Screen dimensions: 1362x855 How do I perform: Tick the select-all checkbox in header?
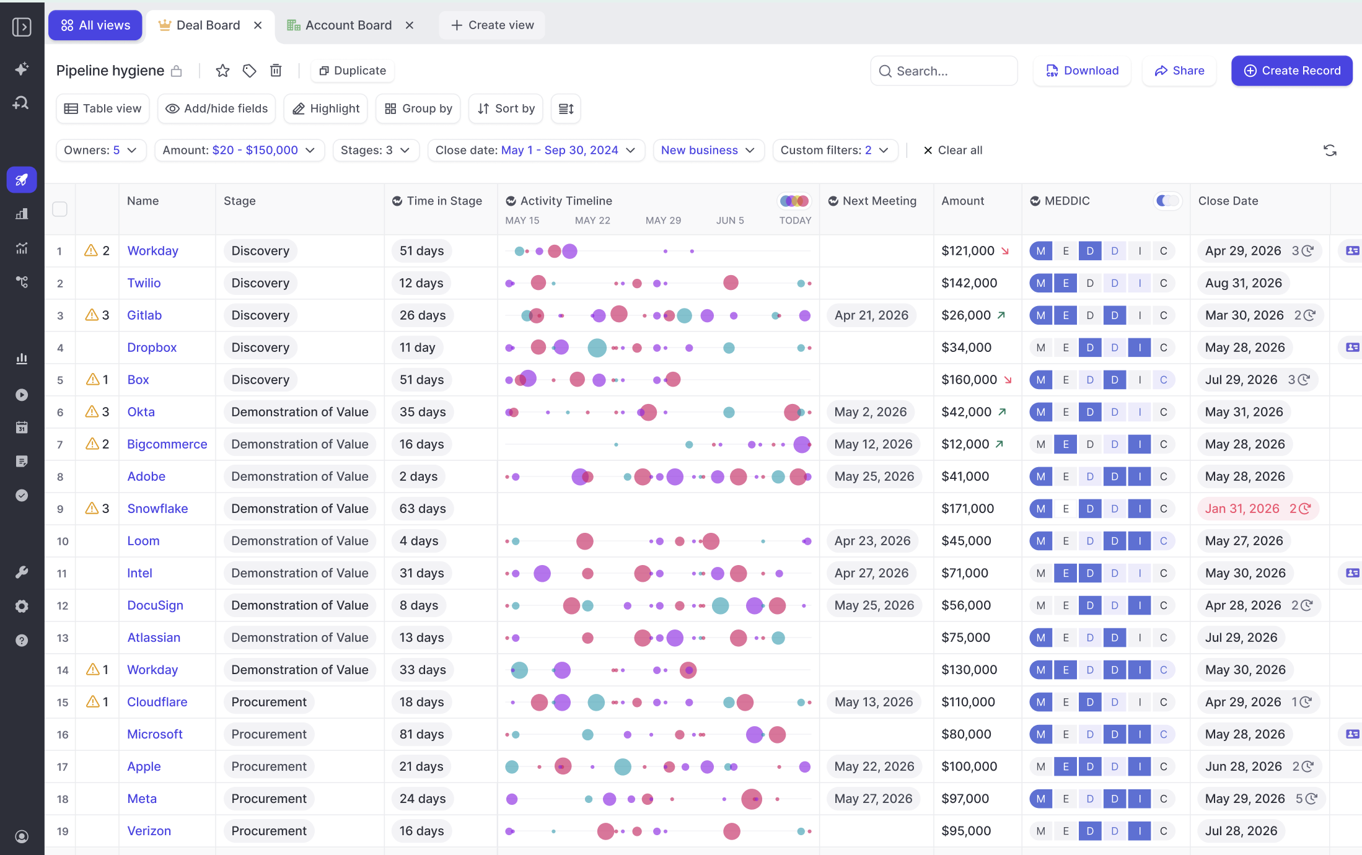(x=59, y=209)
